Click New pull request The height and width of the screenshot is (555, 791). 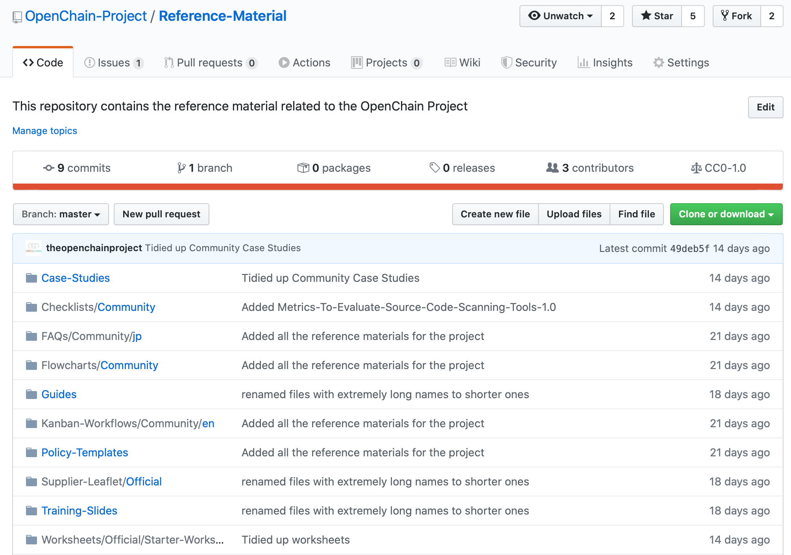pos(161,214)
